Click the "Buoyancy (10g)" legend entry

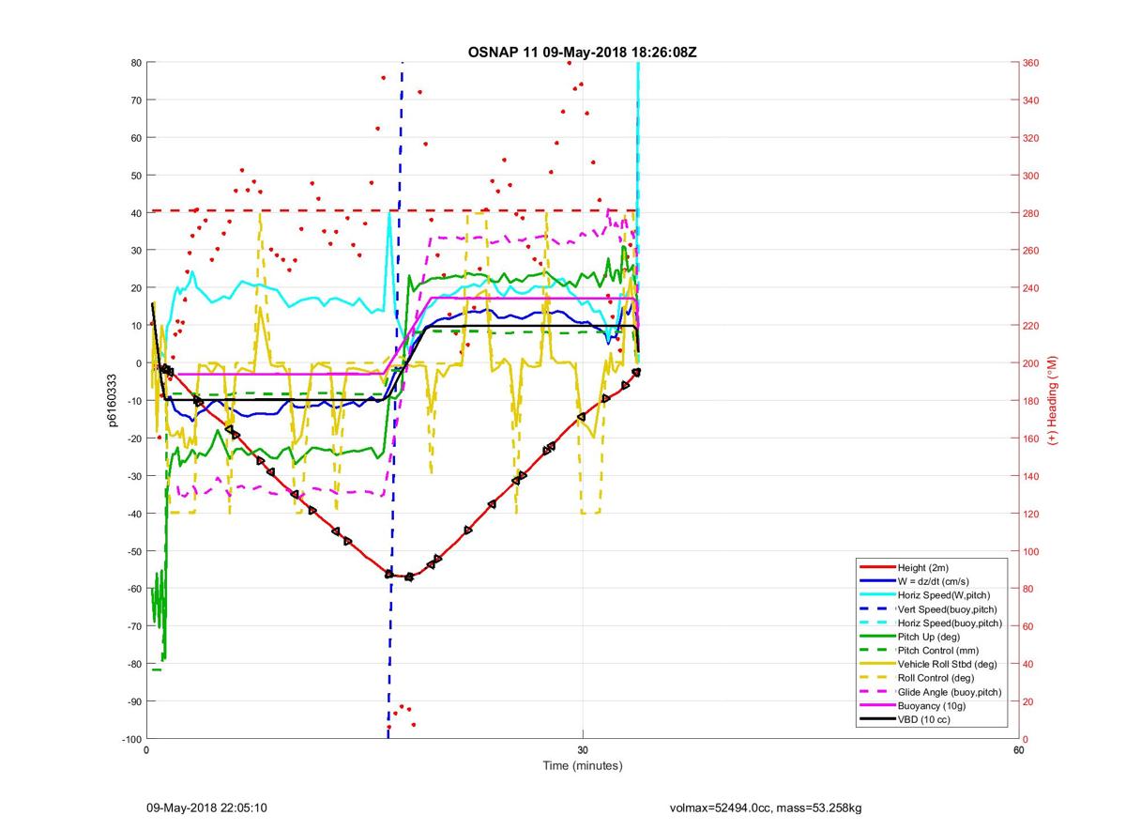click(x=932, y=705)
